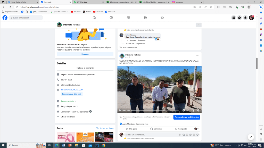Open the Ver todas las fotos link
This screenshot has width=264, height=148.
[105, 128]
